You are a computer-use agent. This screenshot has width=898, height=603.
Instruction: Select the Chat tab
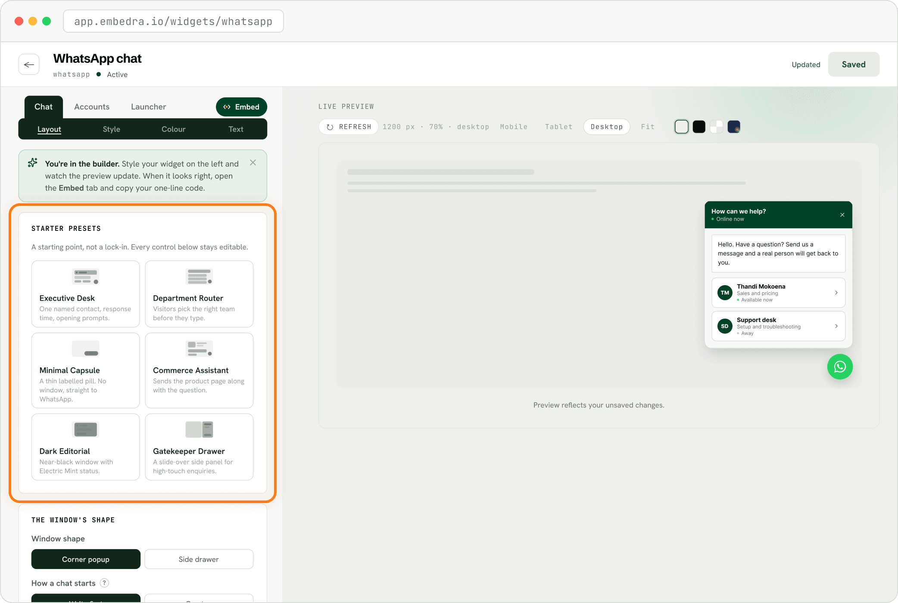(x=44, y=107)
